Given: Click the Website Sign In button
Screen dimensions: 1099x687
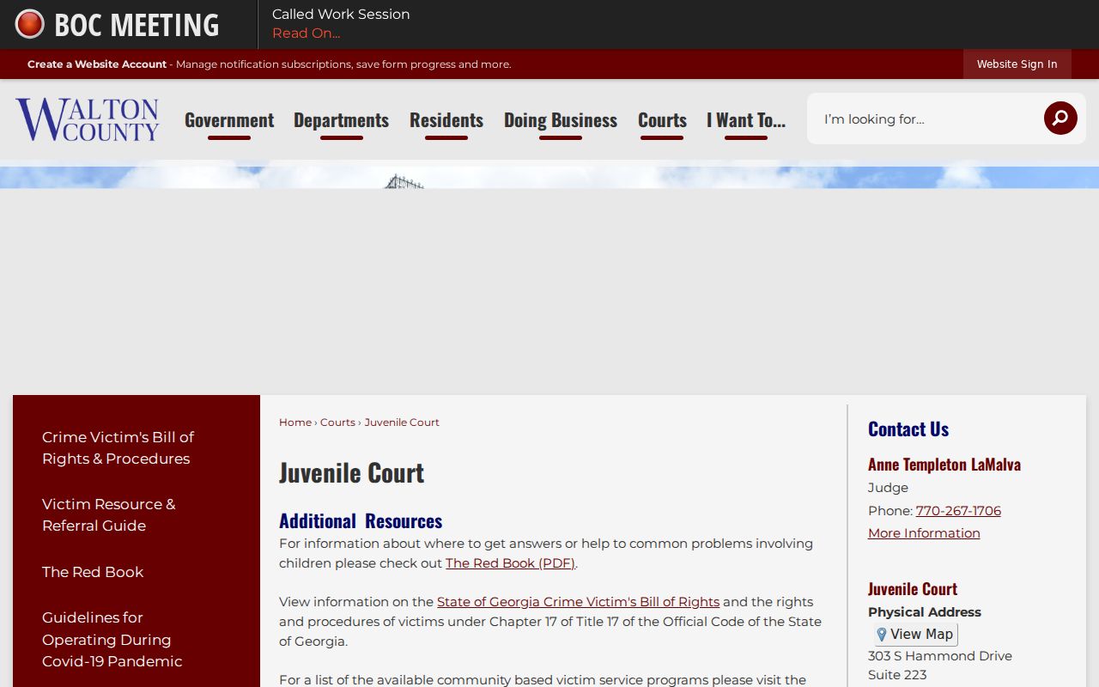Looking at the screenshot, I should coord(1017,64).
